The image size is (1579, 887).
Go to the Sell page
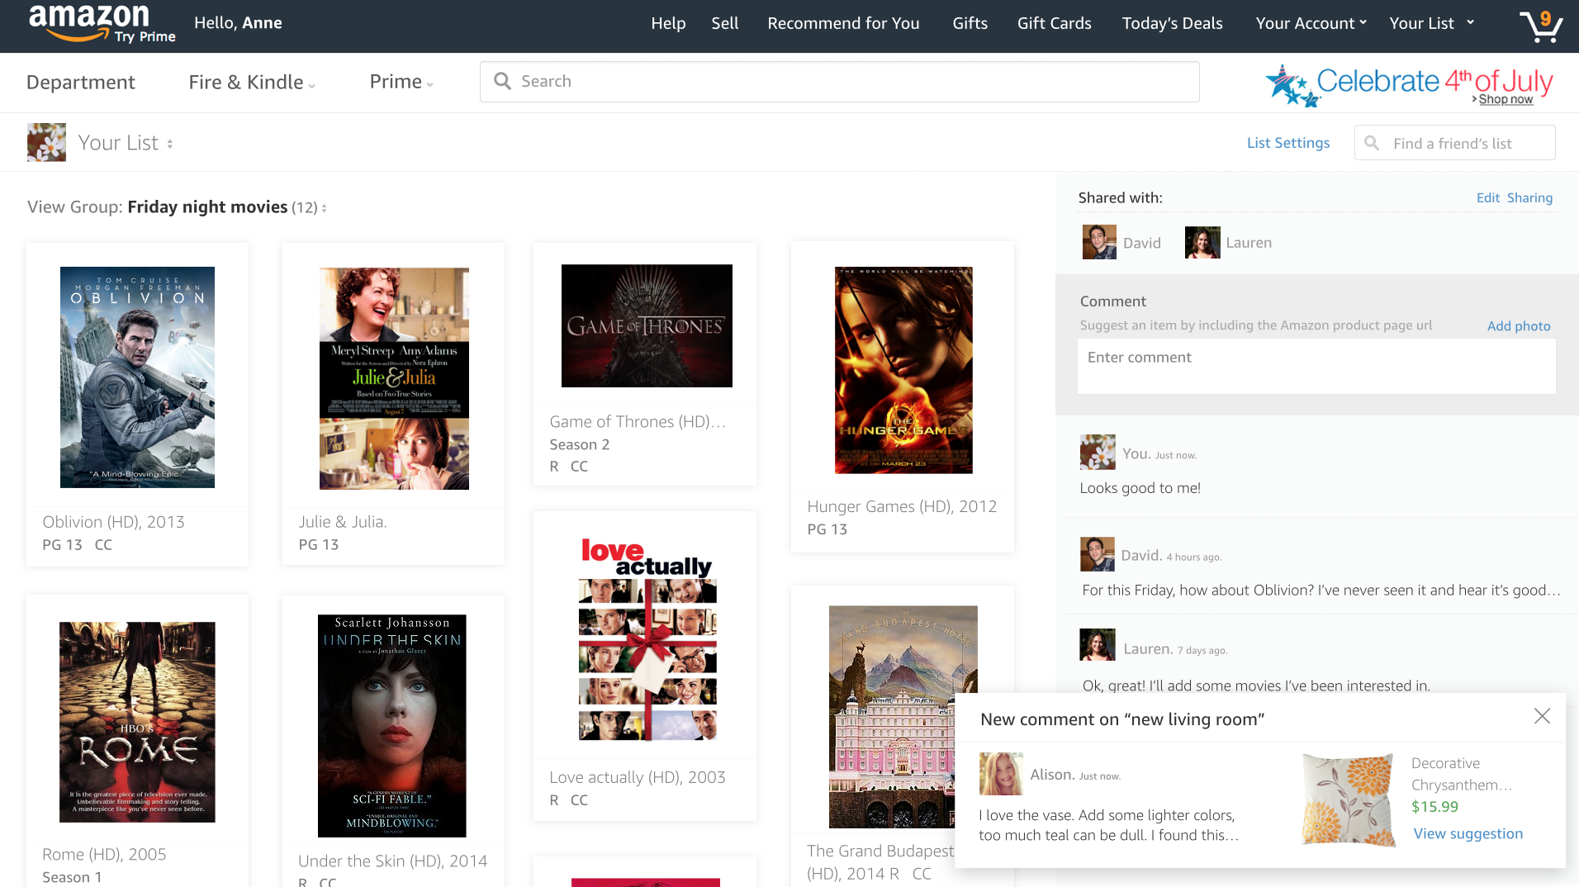click(x=725, y=23)
